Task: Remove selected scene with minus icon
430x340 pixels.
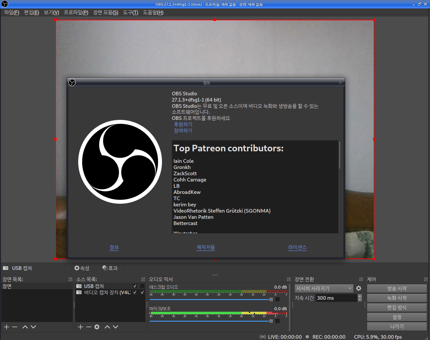Action: pyautogui.click(x=15, y=327)
